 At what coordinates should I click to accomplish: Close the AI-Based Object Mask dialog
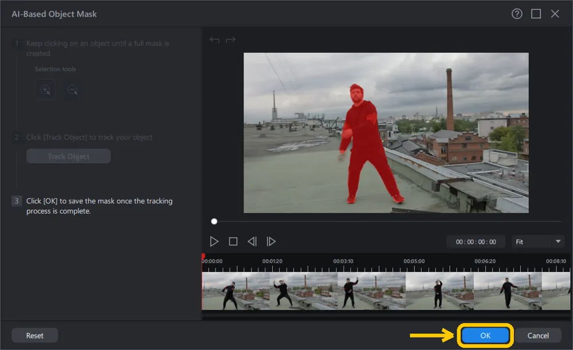point(555,14)
